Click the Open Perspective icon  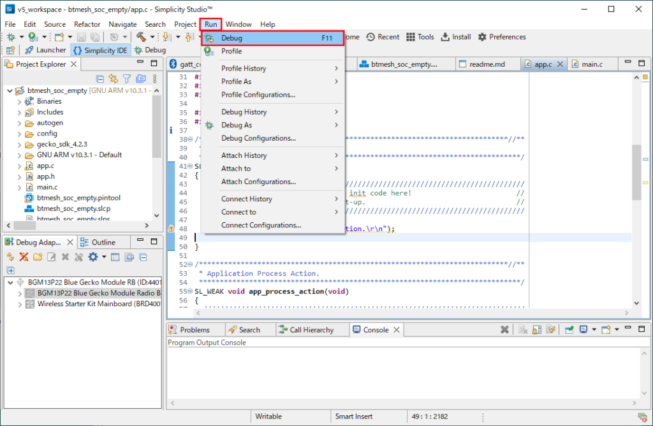tap(10, 50)
